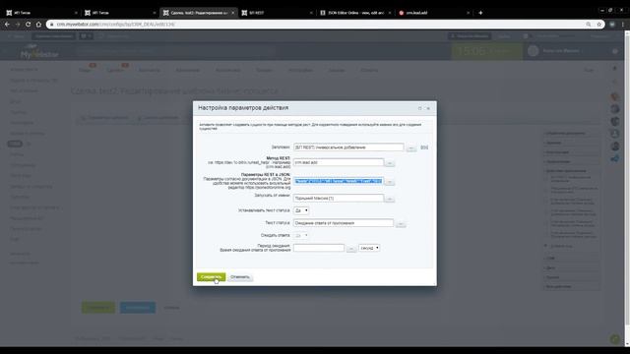
Task: Select the active Сделка: test2 tab
Action: coord(199,13)
